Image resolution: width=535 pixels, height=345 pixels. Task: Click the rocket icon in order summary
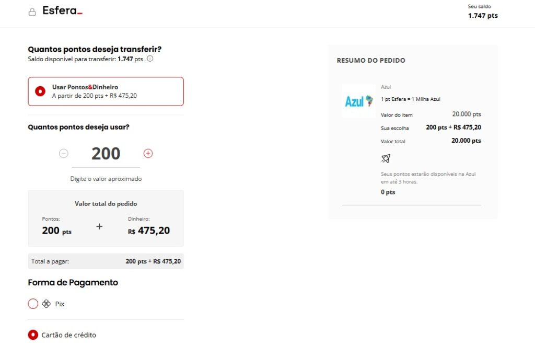[x=386, y=158]
